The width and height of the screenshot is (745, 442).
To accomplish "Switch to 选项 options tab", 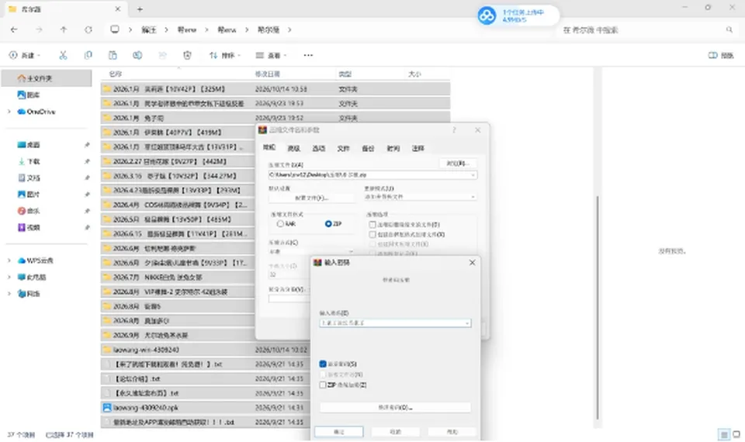I will click(x=318, y=149).
